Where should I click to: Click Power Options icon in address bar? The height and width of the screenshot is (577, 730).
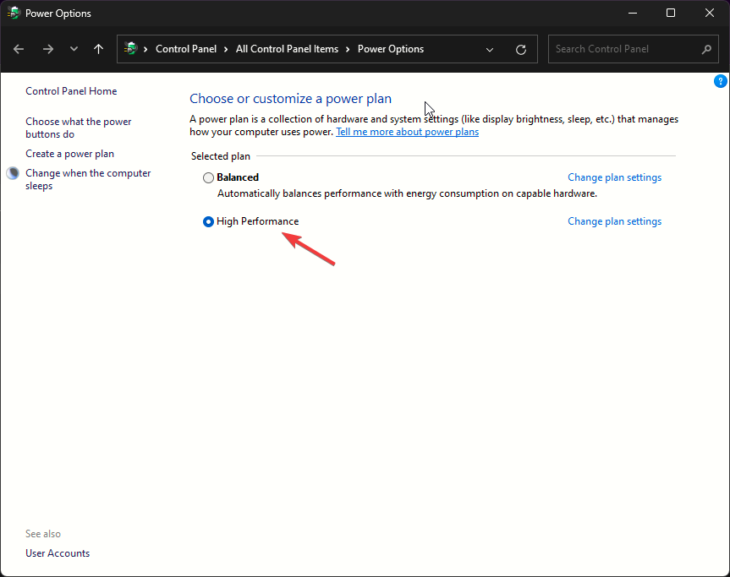click(130, 49)
